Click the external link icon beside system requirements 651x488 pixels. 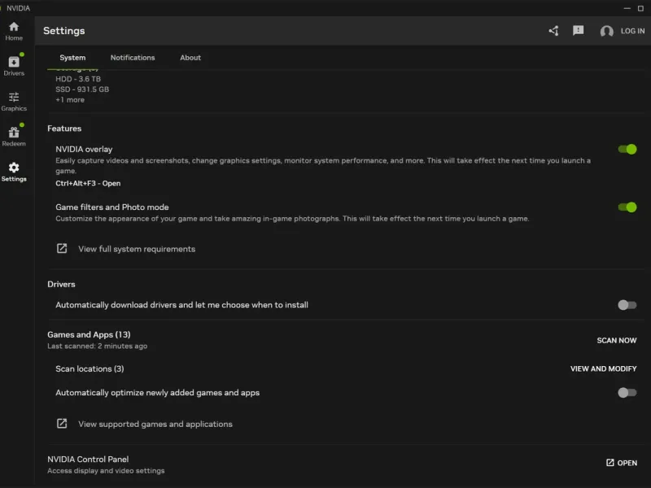click(x=62, y=249)
